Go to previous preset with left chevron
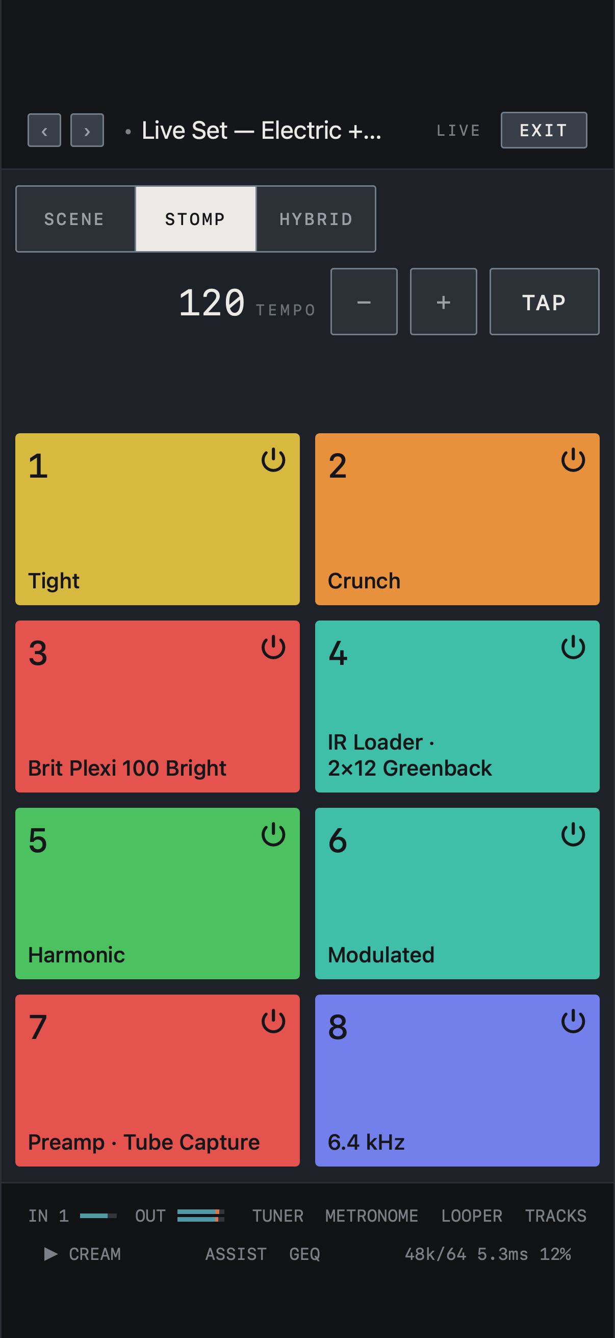Viewport: 615px width, 1338px height. pyautogui.click(x=44, y=130)
